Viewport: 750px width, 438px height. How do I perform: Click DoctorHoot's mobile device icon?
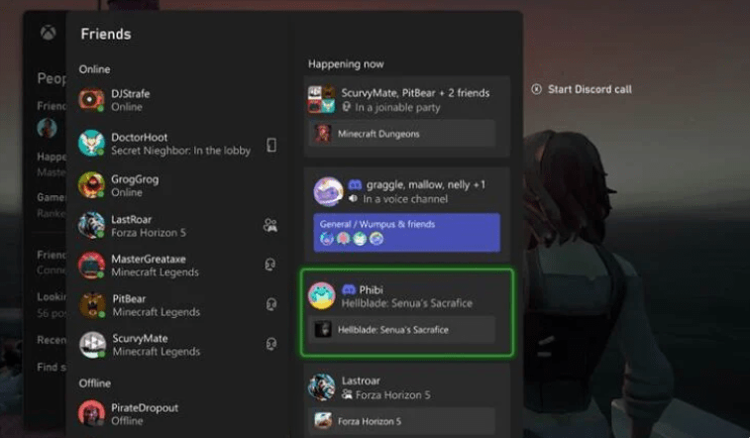pos(270,145)
